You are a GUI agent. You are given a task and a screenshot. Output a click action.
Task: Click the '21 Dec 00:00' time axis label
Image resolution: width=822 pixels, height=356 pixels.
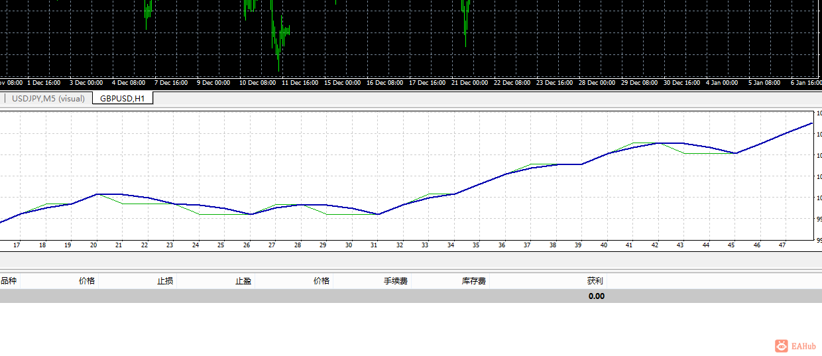pyautogui.click(x=470, y=83)
